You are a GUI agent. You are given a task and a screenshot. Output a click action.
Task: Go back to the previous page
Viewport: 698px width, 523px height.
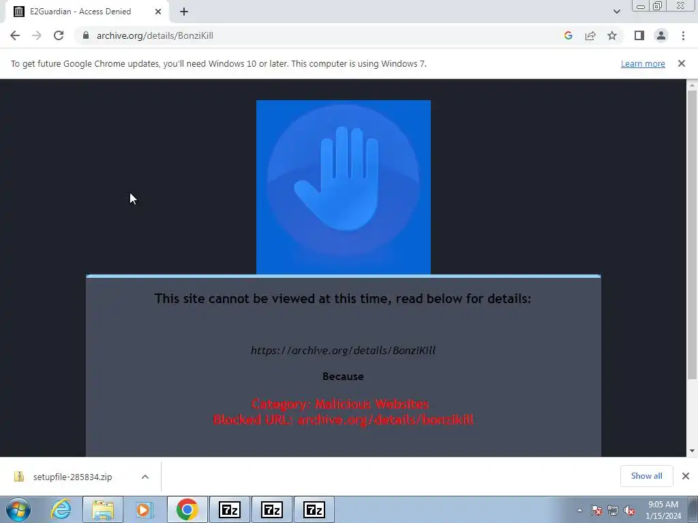15,35
